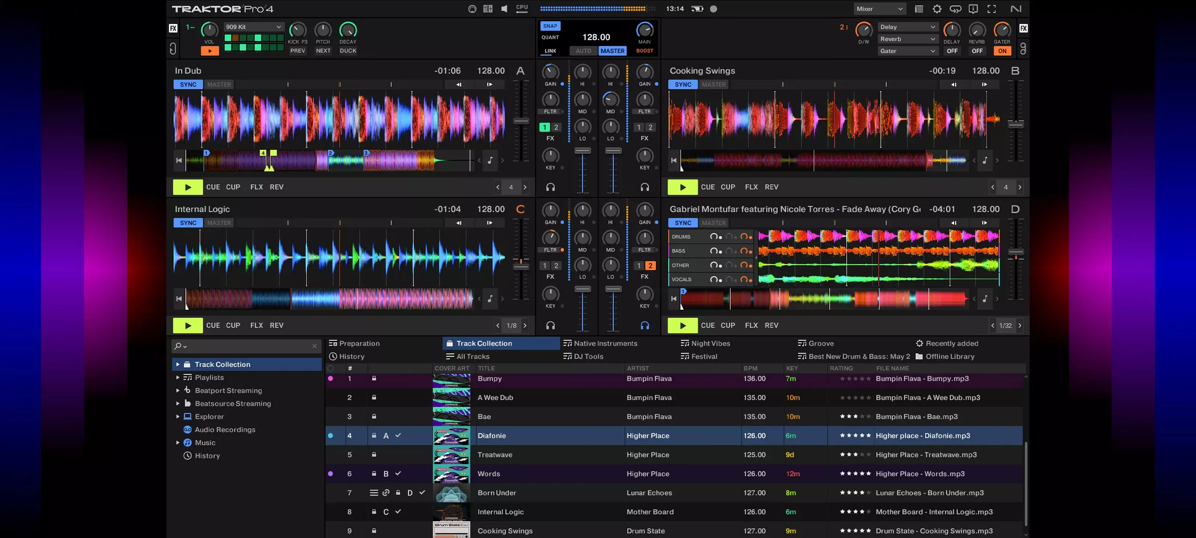The height and width of the screenshot is (538, 1196).
Task: Turn off the GATER effect ON button
Action: click(x=1002, y=51)
